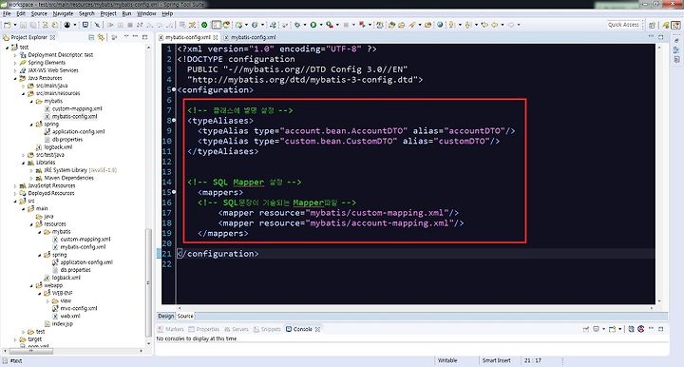The width and height of the screenshot is (684, 367).
Task: Open the Markers view tab
Action: click(x=171, y=329)
